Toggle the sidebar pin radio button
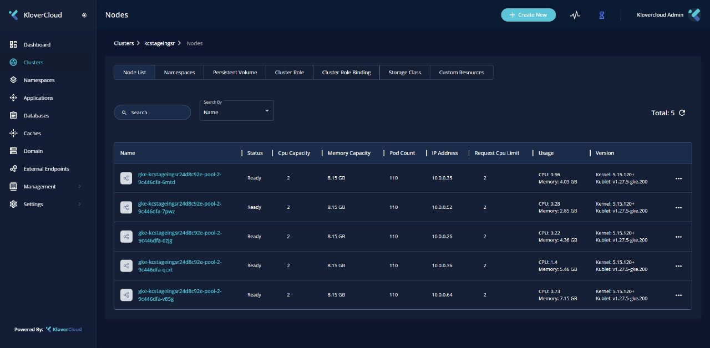Image resolution: width=710 pixels, height=348 pixels. (84, 15)
